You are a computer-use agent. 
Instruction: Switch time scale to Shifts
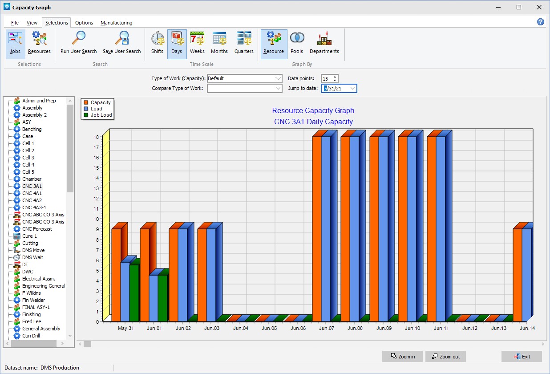(x=157, y=44)
